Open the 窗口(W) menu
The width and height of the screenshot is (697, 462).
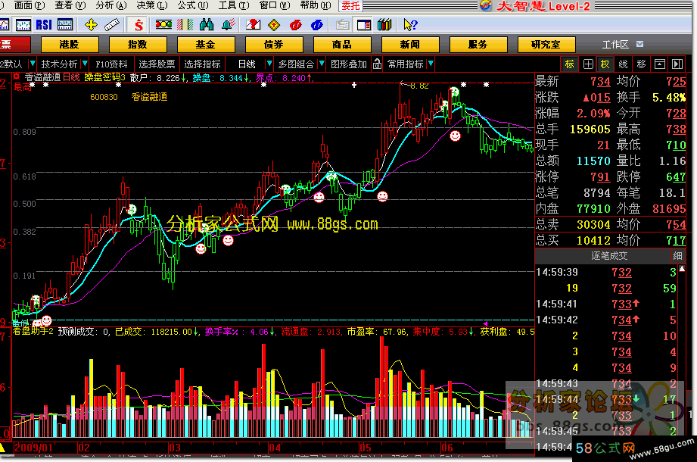(x=275, y=5)
